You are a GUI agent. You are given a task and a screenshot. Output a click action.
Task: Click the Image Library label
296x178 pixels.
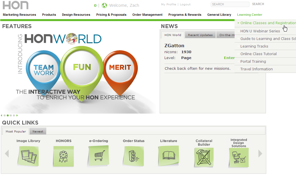point(28,141)
